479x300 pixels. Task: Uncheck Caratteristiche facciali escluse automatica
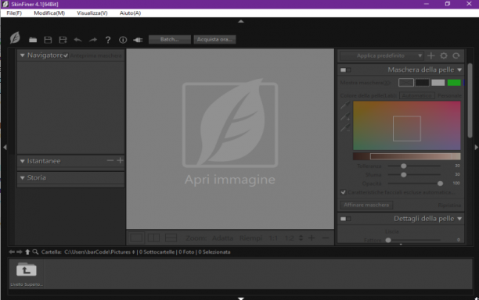coord(344,192)
